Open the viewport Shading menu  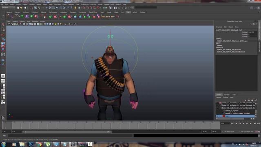coord(15,22)
